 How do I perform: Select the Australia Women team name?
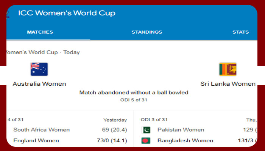pos(39,84)
